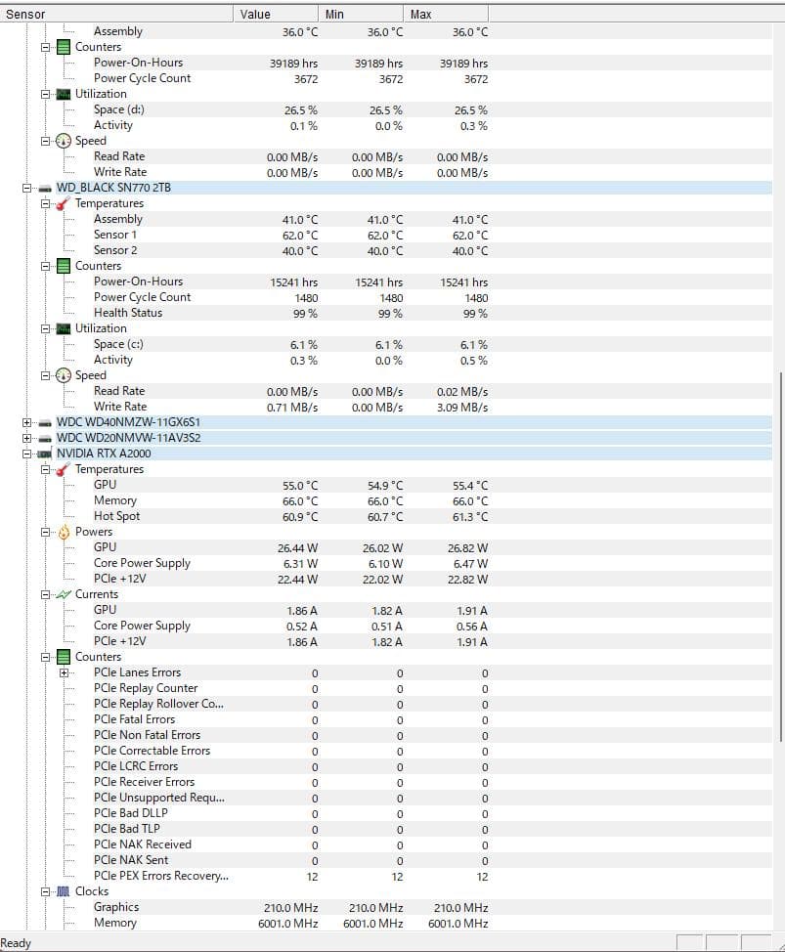Viewport: 785px width, 952px height.
Task: Click the Counters icon under NVIDIA RTX A2000
Action: 63,657
